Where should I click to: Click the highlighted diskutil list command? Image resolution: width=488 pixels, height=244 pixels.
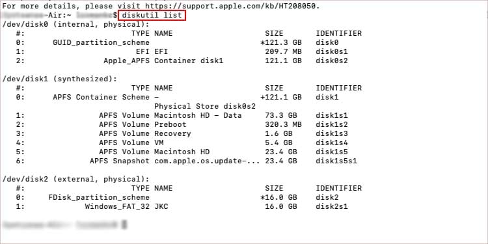coord(152,15)
